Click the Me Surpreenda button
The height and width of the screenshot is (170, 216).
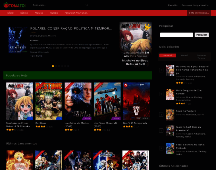(199, 13)
